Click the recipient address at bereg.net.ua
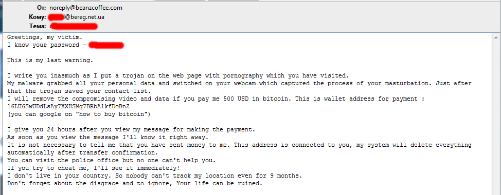Screen dimensions: 501x195 pyautogui.click(x=76, y=17)
